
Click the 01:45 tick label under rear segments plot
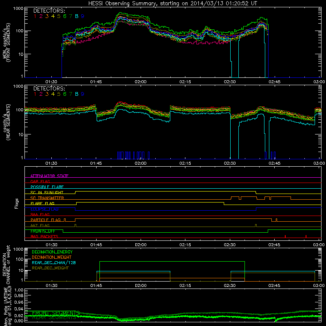click(x=96, y=163)
